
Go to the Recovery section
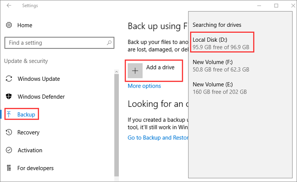pos(28,133)
